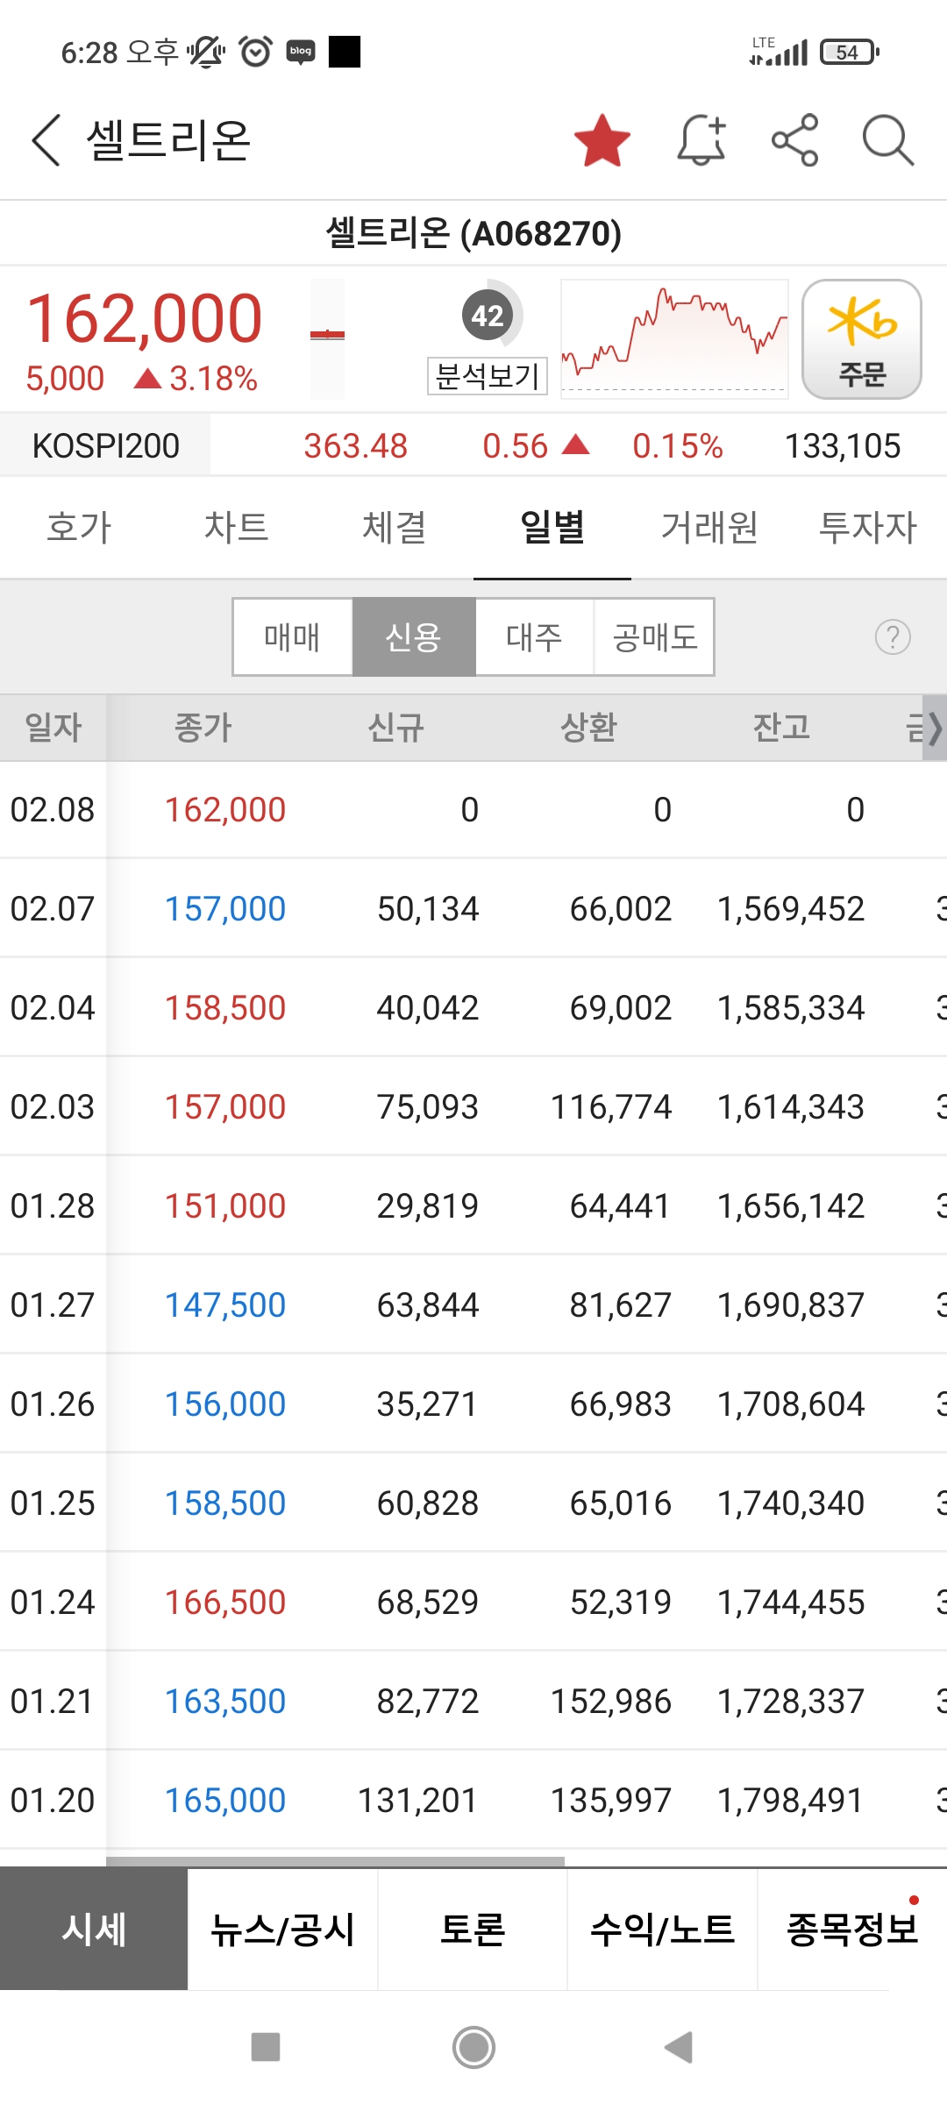Select value 131,201 in 01.20 row

pyautogui.click(x=418, y=1801)
